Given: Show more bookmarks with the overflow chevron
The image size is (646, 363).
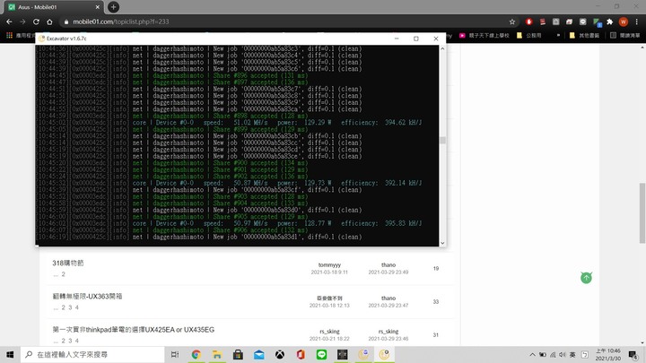Looking at the screenshot, I should [x=558, y=35].
